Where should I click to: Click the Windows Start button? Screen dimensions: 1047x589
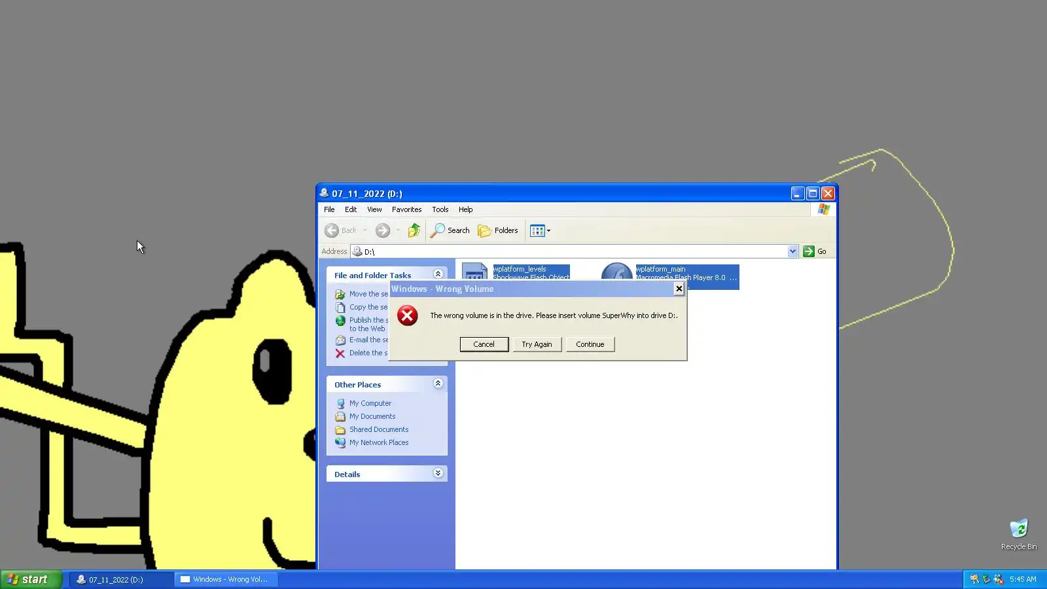31,579
